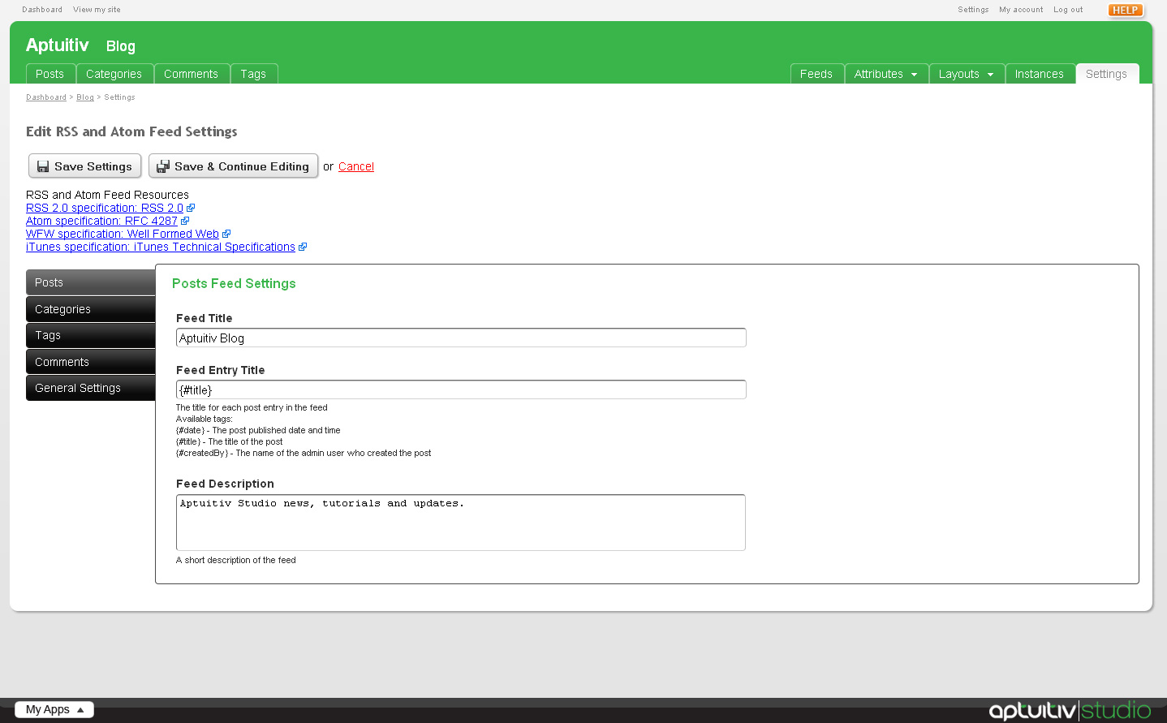Click Log out in the top bar
Image resolution: width=1167 pixels, height=723 pixels.
(1067, 10)
